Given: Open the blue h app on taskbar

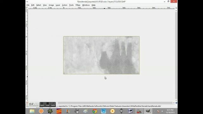Looking at the screenshot, I should [103, 111].
